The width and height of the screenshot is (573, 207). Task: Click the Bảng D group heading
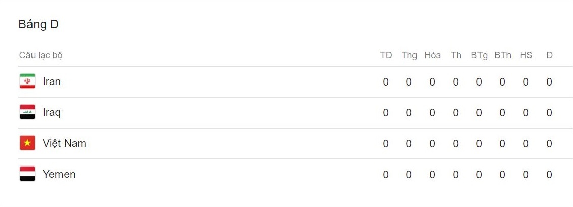pyautogui.click(x=39, y=24)
